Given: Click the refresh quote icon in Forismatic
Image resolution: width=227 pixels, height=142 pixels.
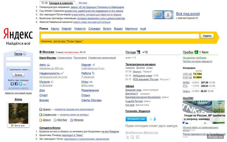Looking at the screenshot, I should click(x=155, y=119).
